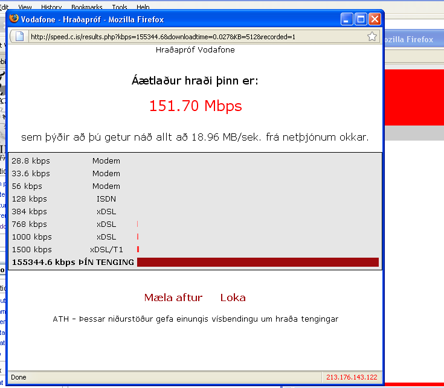Click the page icon beside the URL
The width and height of the screenshot is (444, 388).
coord(18,37)
